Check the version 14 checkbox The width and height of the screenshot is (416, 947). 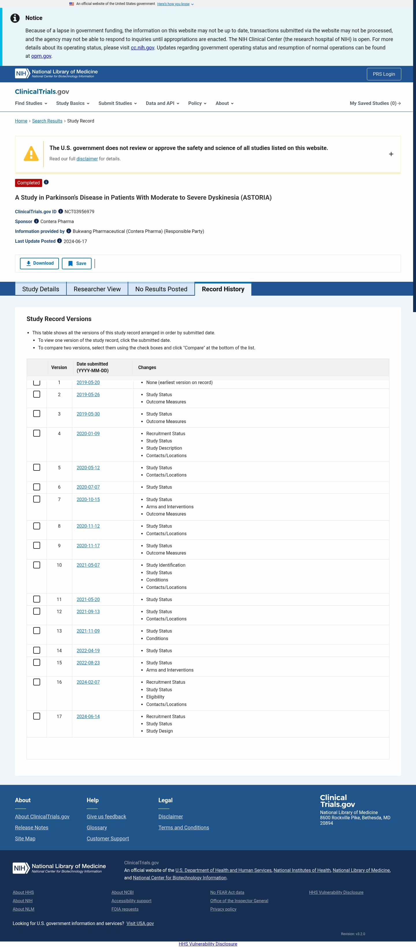click(x=37, y=650)
